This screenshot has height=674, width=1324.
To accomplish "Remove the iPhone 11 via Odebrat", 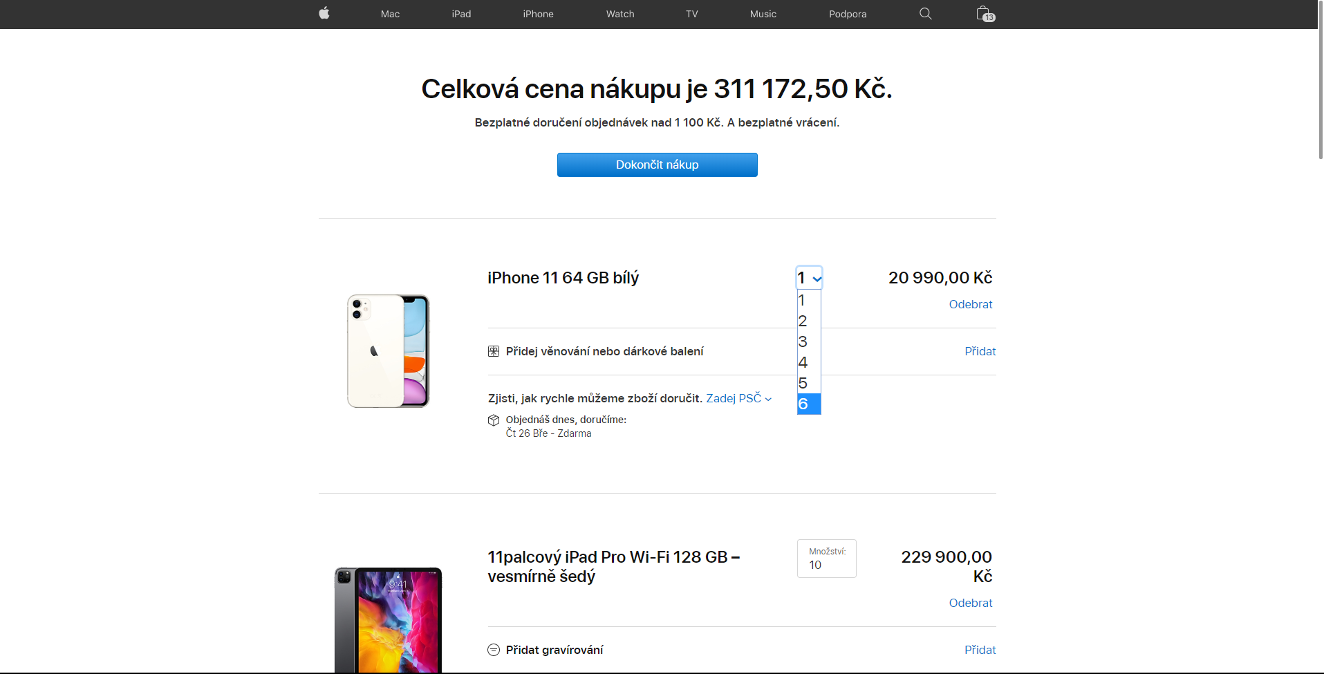I will (x=970, y=304).
